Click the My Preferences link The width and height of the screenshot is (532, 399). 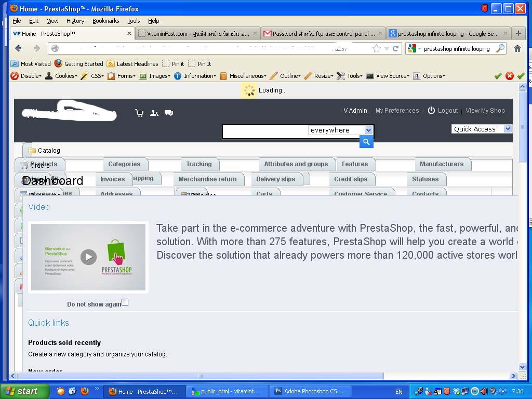(397, 110)
